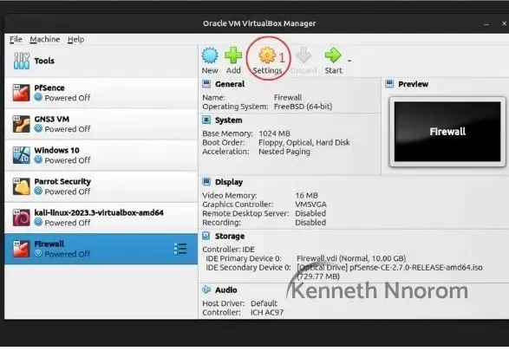Close the VirtualBox Manager window

click(504, 23)
